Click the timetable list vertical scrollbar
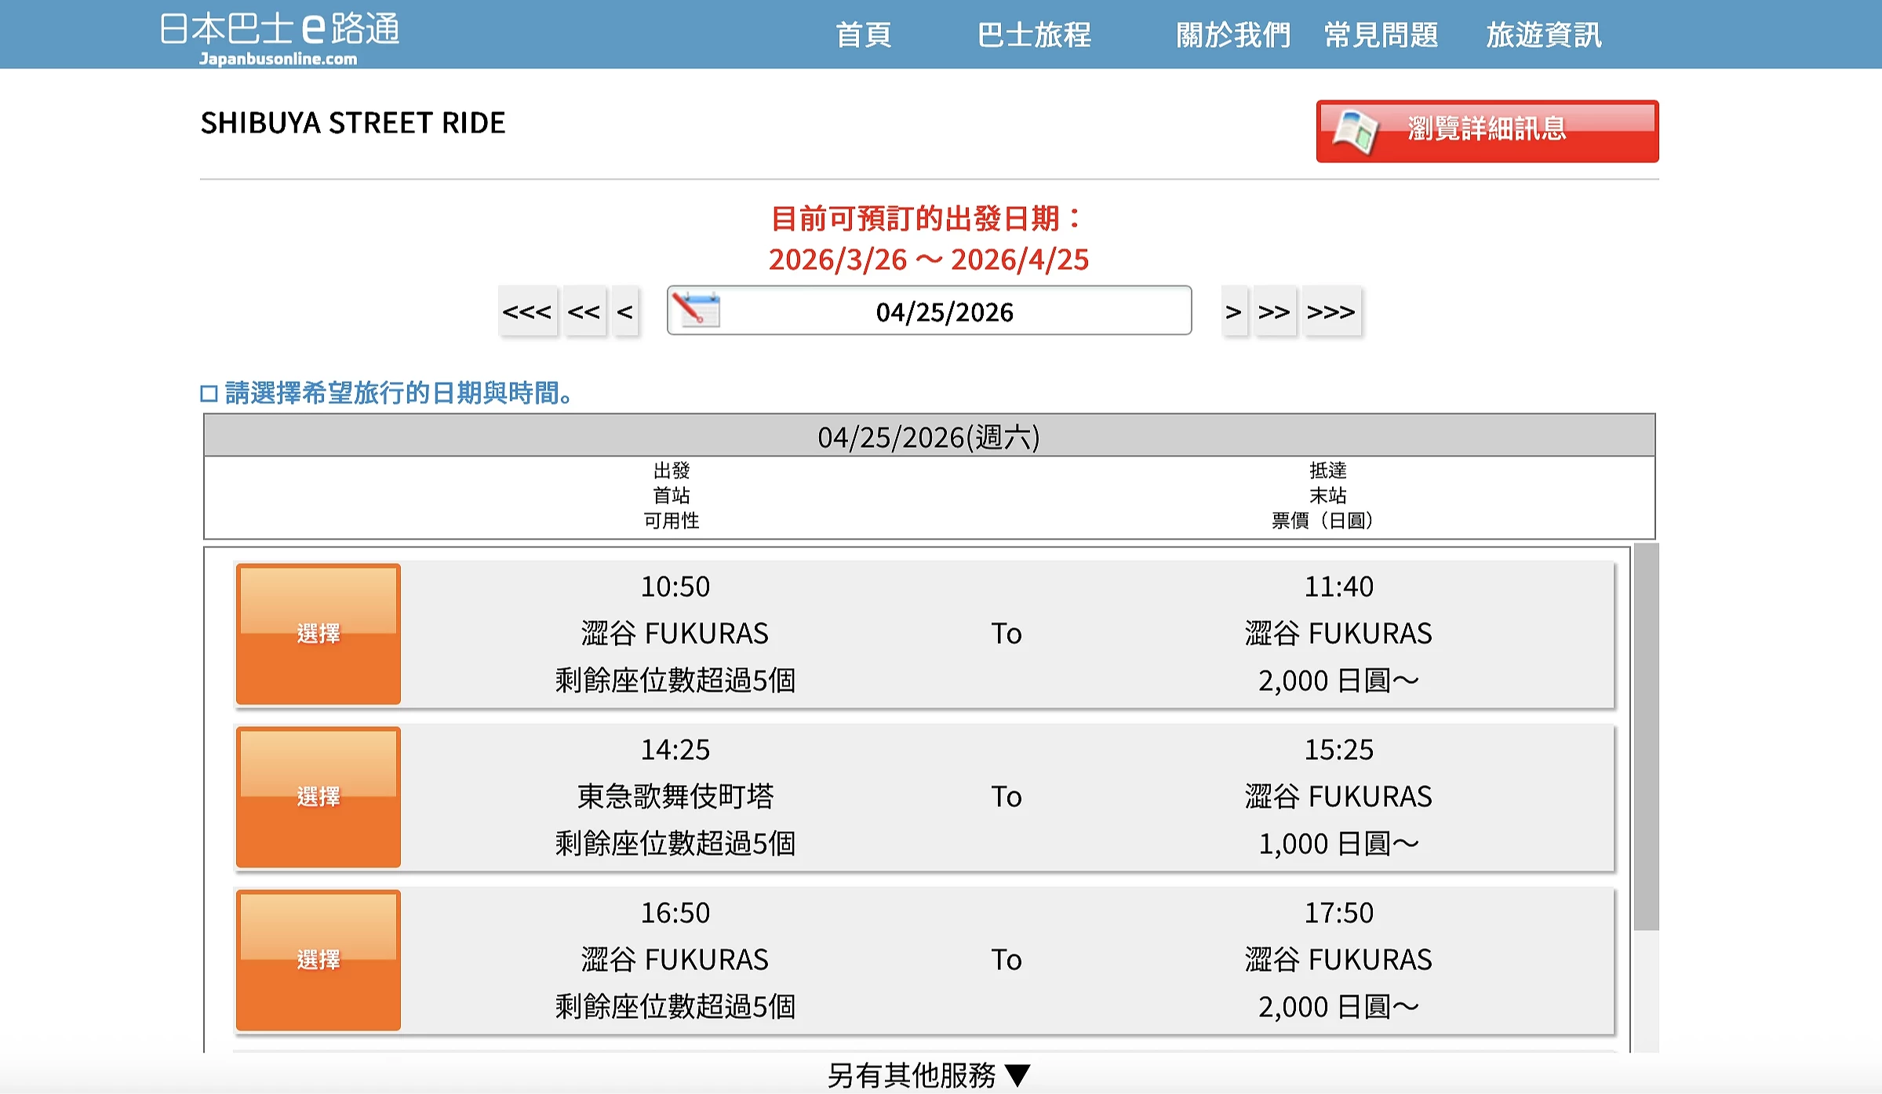This screenshot has width=1882, height=1094. coord(1646,737)
